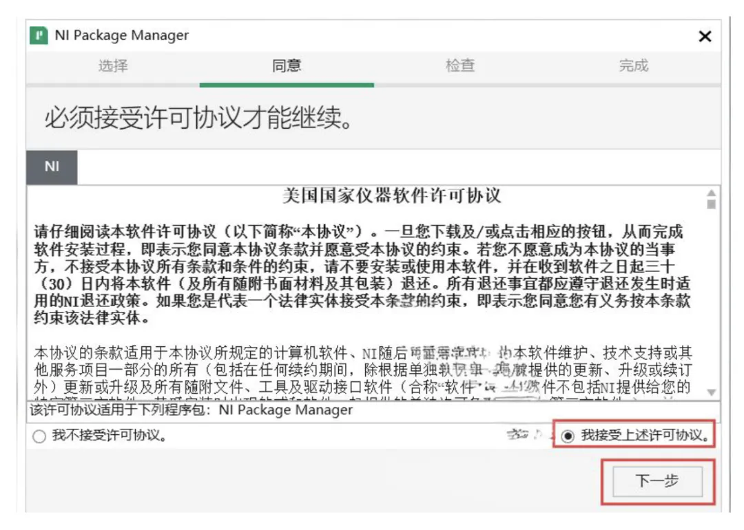Click the license text scrollbar thumb
744x530 pixels.
coord(711,204)
